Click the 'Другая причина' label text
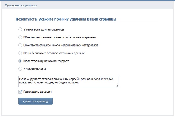 coord(35,69)
